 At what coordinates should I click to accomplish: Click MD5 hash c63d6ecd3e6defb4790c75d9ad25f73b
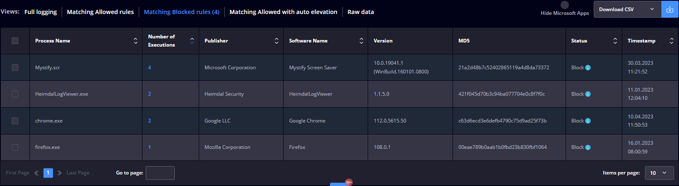[x=503, y=121]
